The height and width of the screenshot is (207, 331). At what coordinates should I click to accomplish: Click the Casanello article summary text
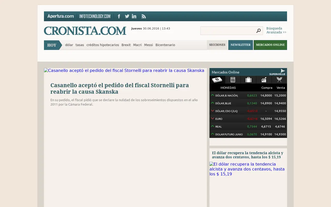tap(124, 102)
